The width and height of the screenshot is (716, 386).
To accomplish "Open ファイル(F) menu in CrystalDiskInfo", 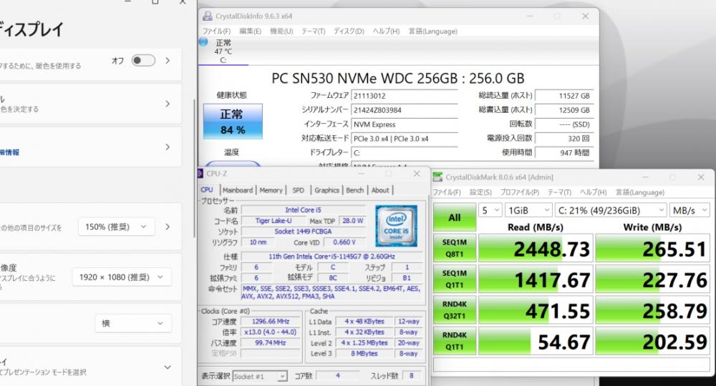I will click(216, 31).
